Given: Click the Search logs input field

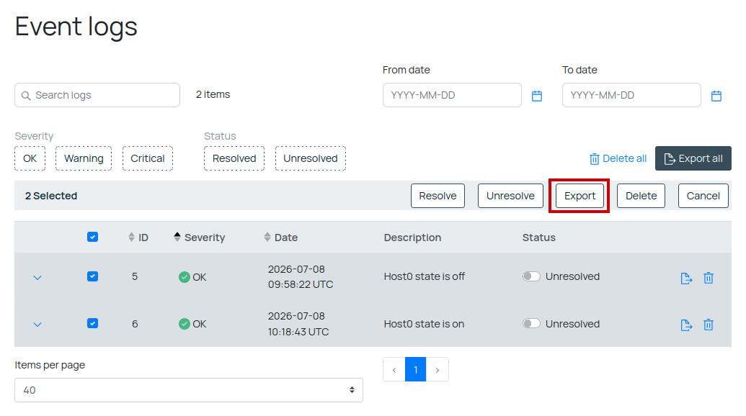Looking at the screenshot, I should (x=97, y=95).
